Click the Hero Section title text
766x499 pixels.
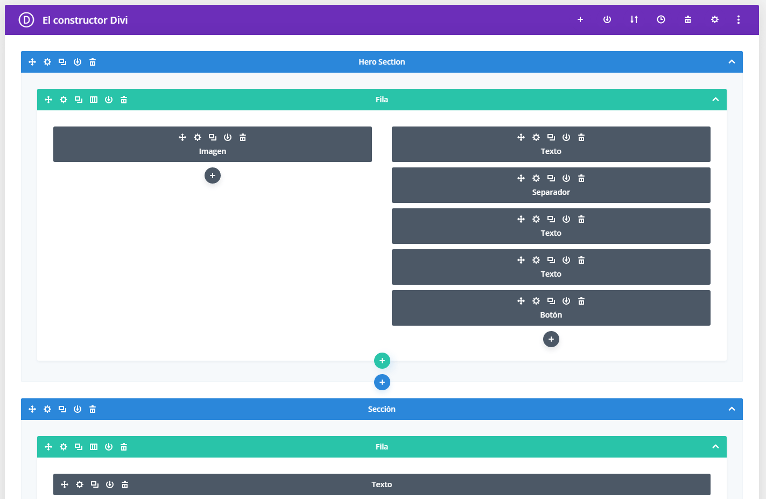pyautogui.click(x=382, y=62)
